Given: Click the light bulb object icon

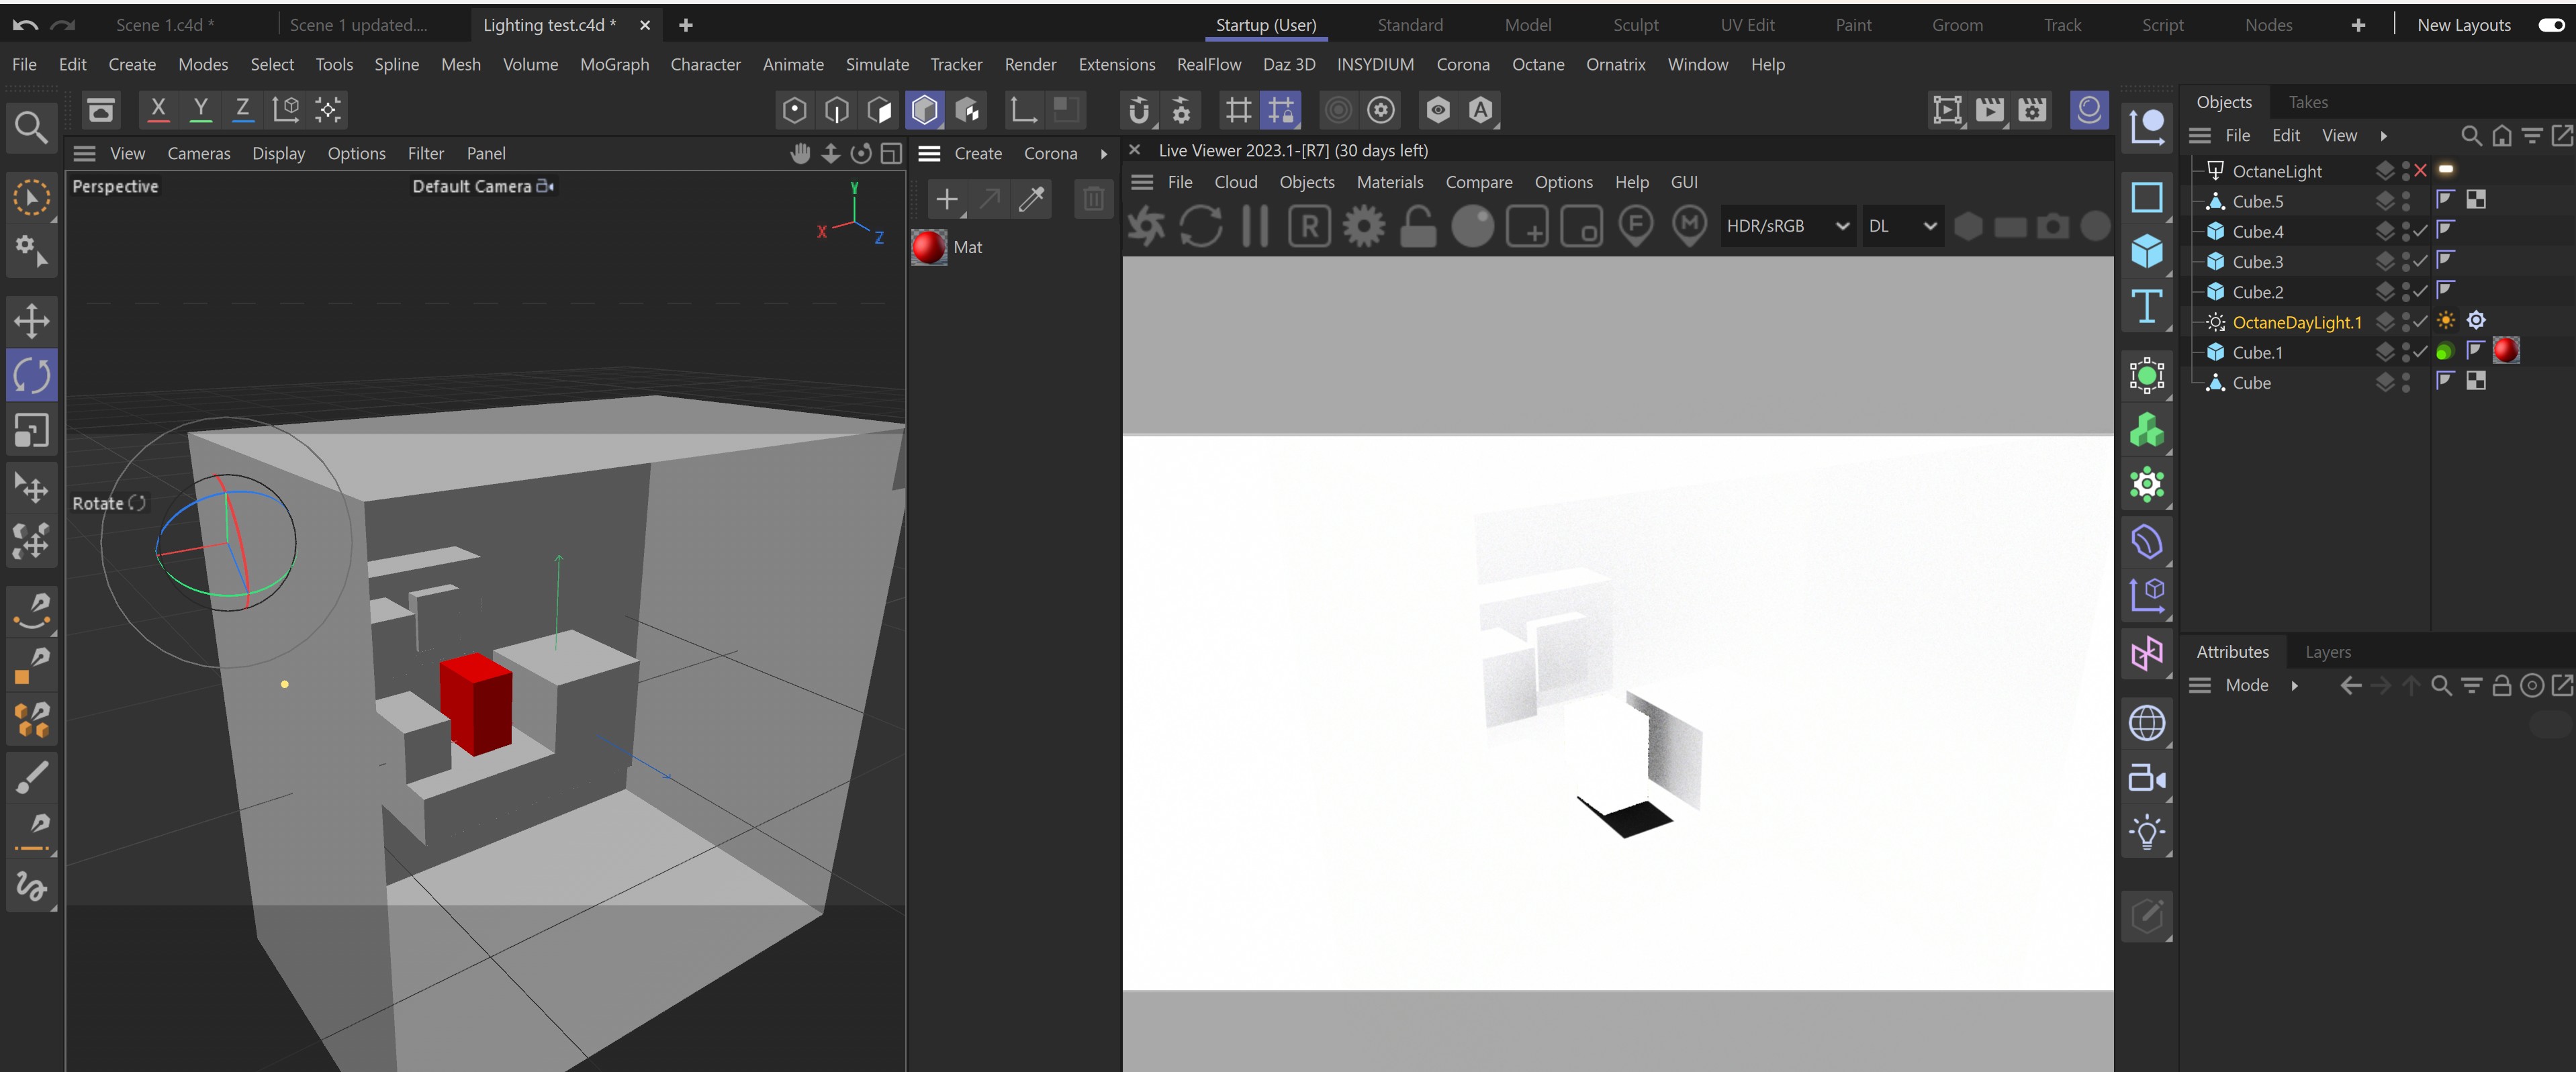Looking at the screenshot, I should [2146, 832].
